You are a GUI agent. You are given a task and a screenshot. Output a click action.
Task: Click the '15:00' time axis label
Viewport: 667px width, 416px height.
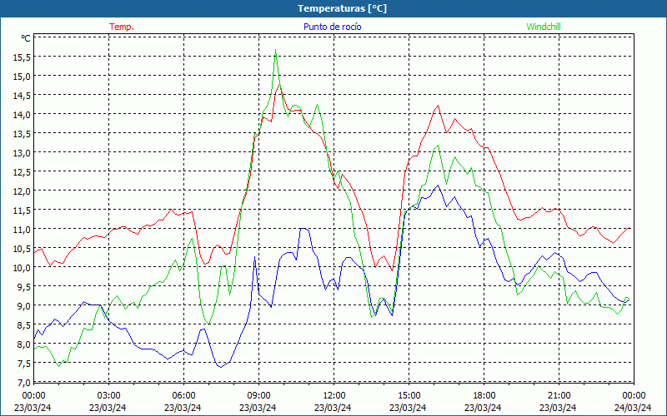(409, 396)
